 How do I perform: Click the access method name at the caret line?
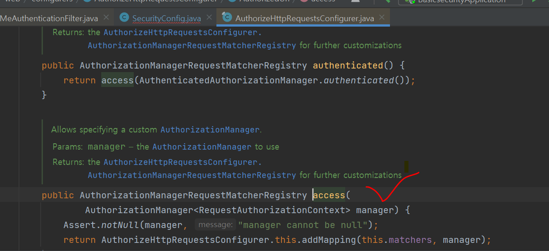point(329,195)
